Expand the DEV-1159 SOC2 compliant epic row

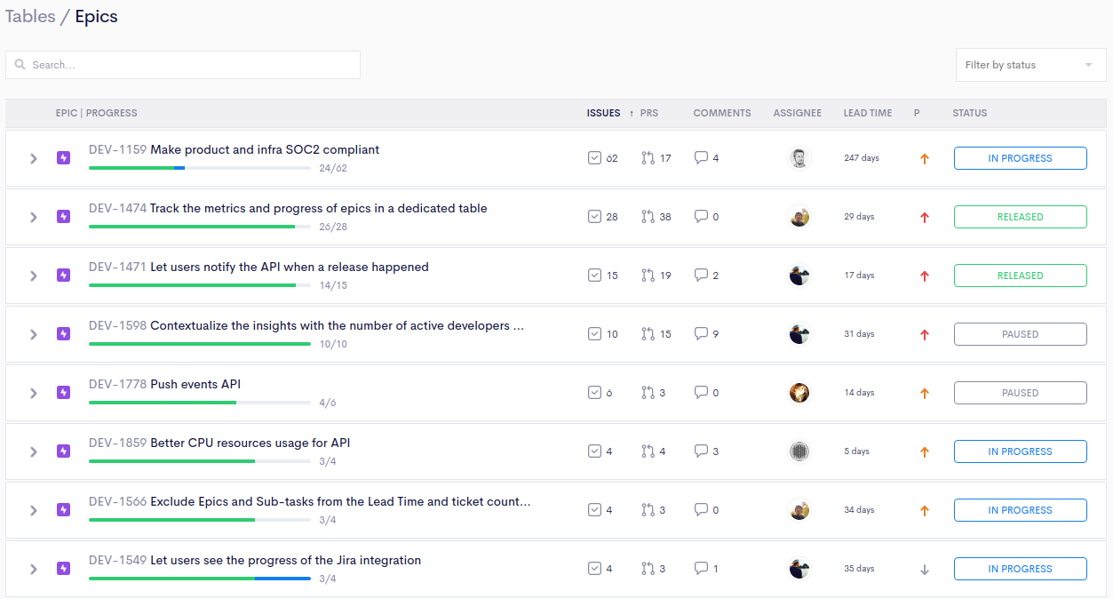[33, 158]
